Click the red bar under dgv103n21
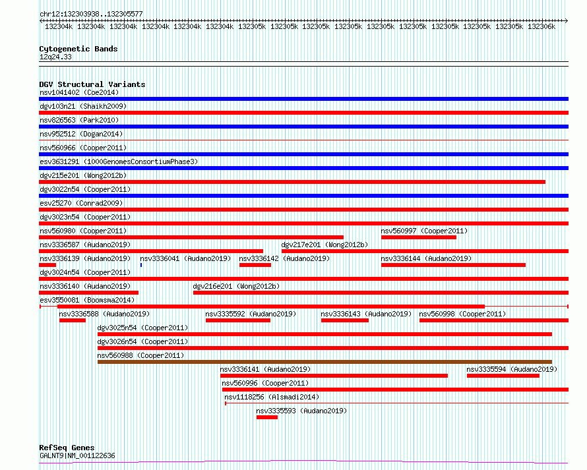Image resolution: width=587 pixels, height=470 pixels. coord(303,113)
